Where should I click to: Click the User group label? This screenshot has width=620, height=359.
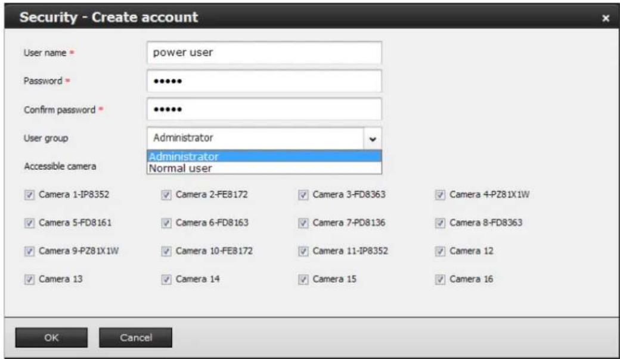coord(46,138)
